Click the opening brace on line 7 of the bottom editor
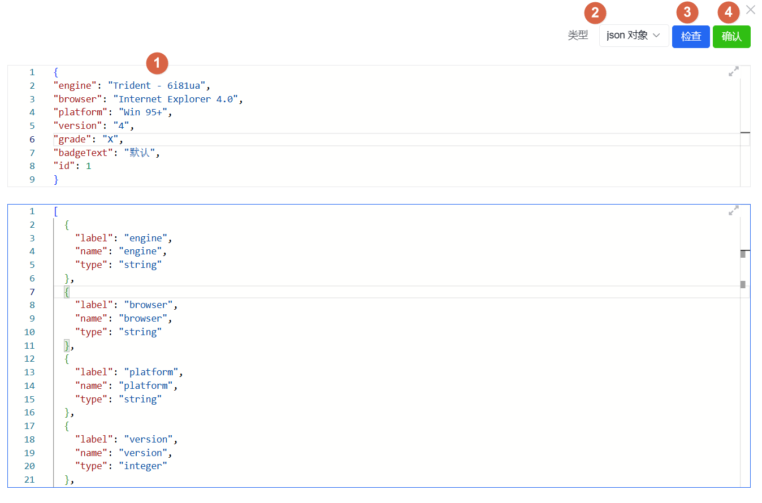Viewport: 762px width, 503px height. pos(67,292)
